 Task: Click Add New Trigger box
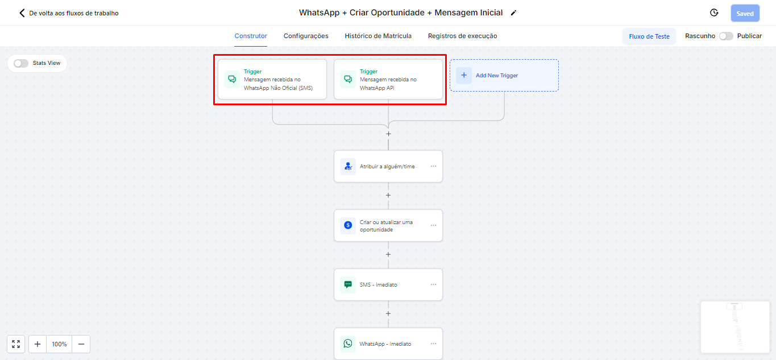tap(504, 75)
